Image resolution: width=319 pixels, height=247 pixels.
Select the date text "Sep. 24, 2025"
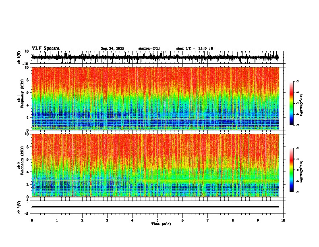pyautogui.click(x=112, y=48)
